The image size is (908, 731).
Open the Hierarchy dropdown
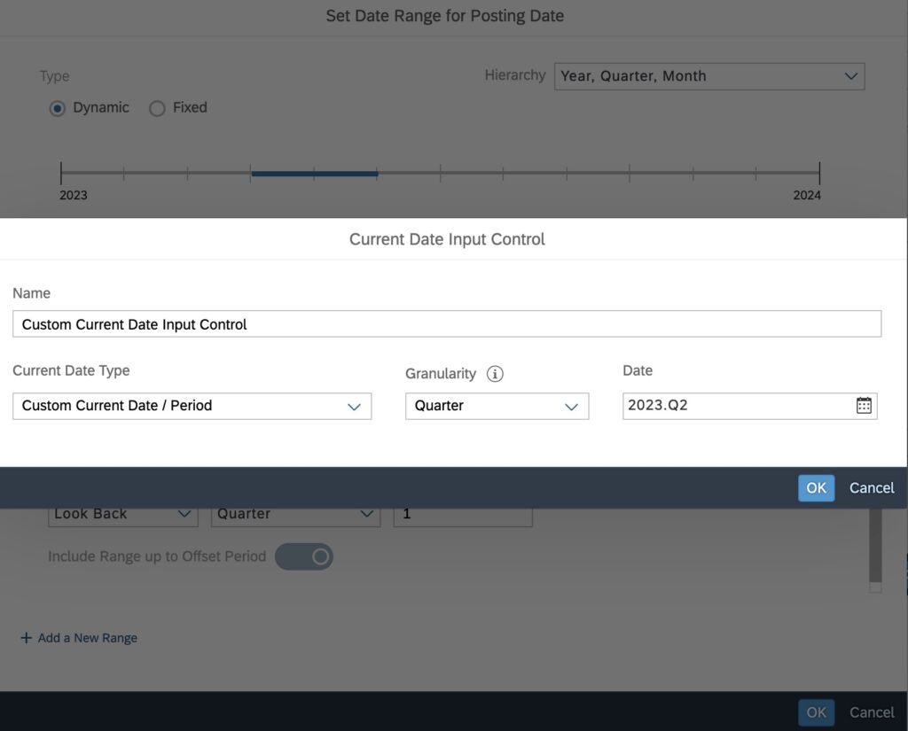(x=709, y=76)
